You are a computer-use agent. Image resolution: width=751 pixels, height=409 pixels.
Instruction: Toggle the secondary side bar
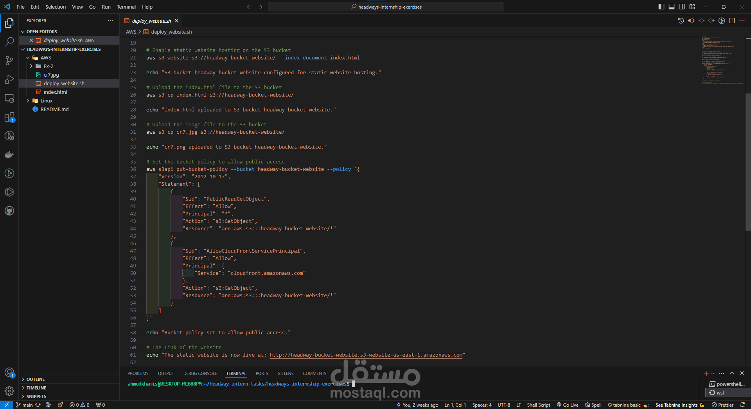tap(682, 7)
